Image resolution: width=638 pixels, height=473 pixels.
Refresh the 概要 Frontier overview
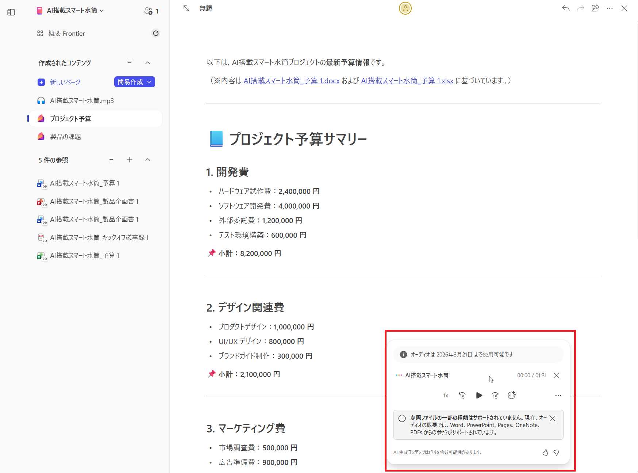tap(156, 33)
